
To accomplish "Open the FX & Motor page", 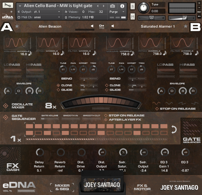I will (142, 187).
